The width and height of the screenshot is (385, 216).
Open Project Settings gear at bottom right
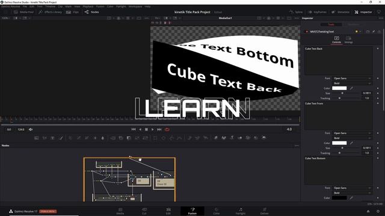pos(378,211)
